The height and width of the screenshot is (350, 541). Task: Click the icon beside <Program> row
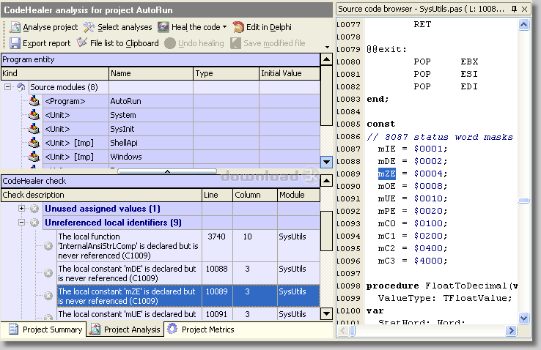pos(34,101)
